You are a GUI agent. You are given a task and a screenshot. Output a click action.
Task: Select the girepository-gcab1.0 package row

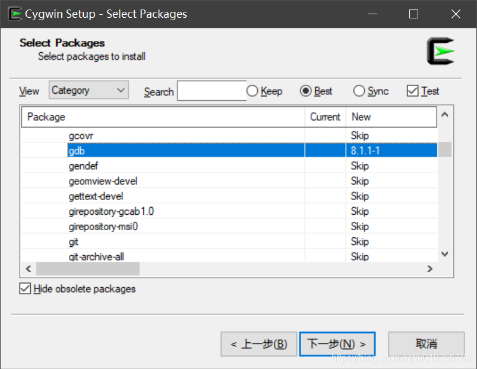pyautogui.click(x=229, y=211)
